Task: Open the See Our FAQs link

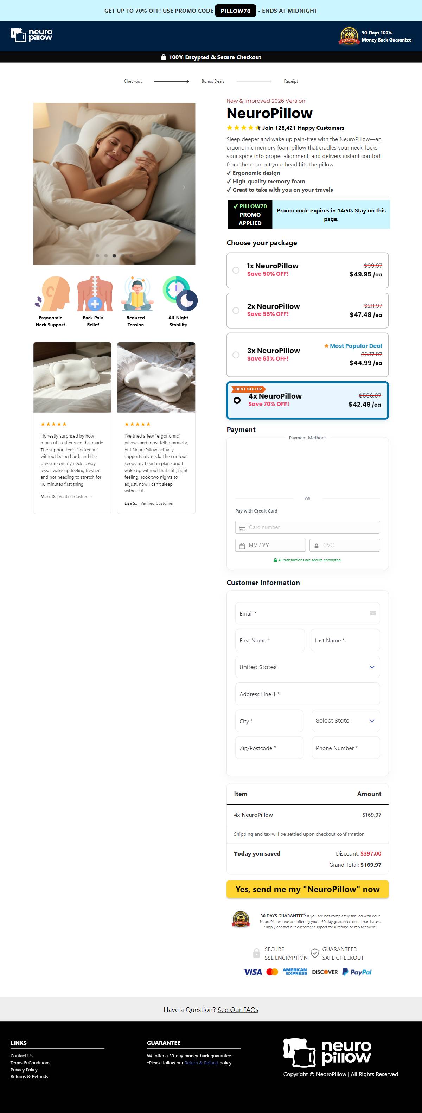Action: [x=238, y=1009]
